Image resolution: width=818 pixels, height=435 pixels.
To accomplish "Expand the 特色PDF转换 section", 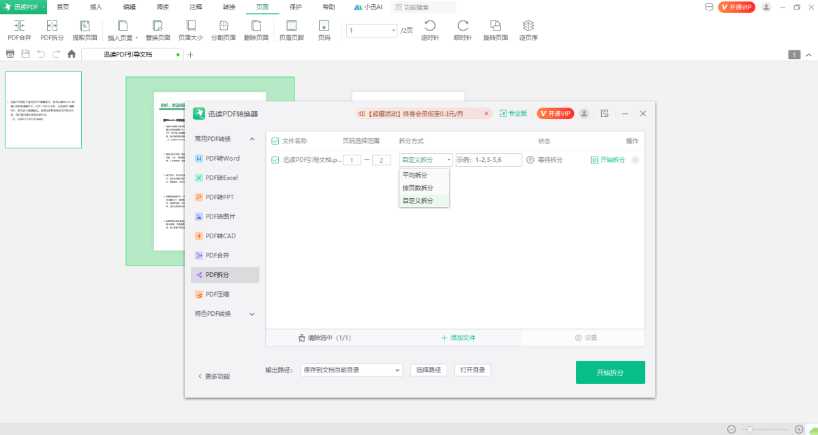I will (x=252, y=314).
